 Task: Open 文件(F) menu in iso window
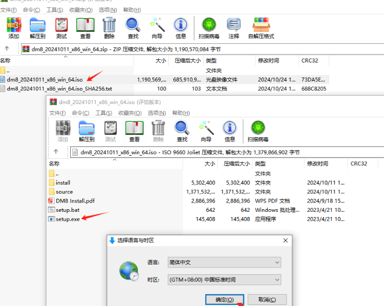(x=57, y=113)
